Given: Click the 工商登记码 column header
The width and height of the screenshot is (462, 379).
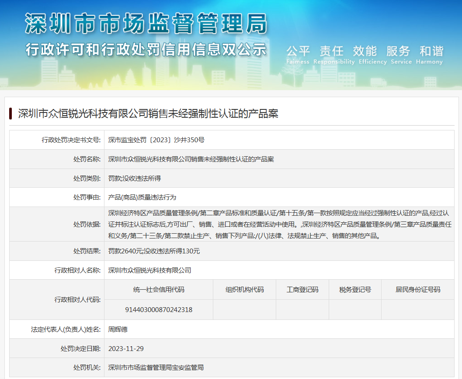Looking at the screenshot, I should pyautogui.click(x=302, y=290).
